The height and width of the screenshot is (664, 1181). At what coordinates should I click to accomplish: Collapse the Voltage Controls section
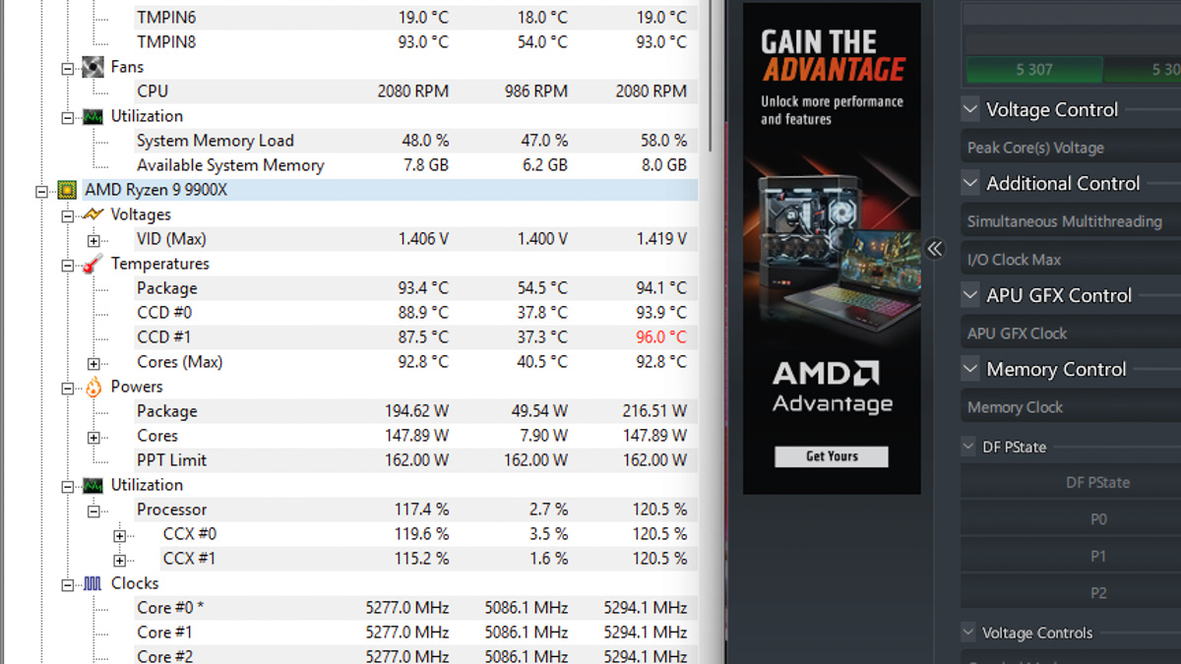968,633
